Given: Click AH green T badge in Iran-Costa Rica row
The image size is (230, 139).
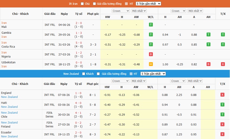Looking at the screenshot, I should tap(208, 44).
